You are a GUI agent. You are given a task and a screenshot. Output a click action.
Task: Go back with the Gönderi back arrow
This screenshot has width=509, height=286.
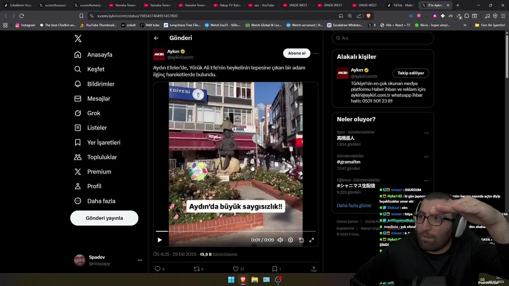tap(156, 38)
